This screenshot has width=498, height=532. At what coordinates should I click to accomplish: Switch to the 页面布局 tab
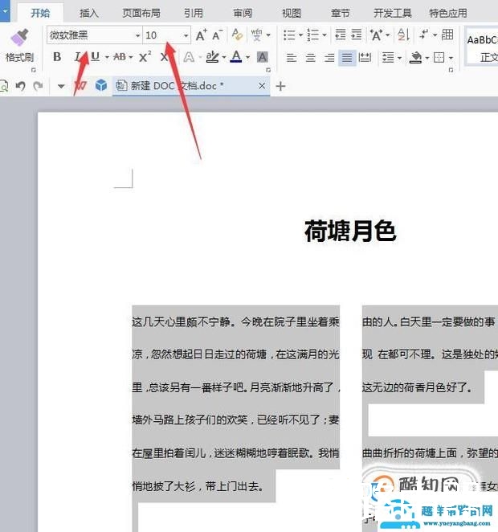[x=141, y=13]
